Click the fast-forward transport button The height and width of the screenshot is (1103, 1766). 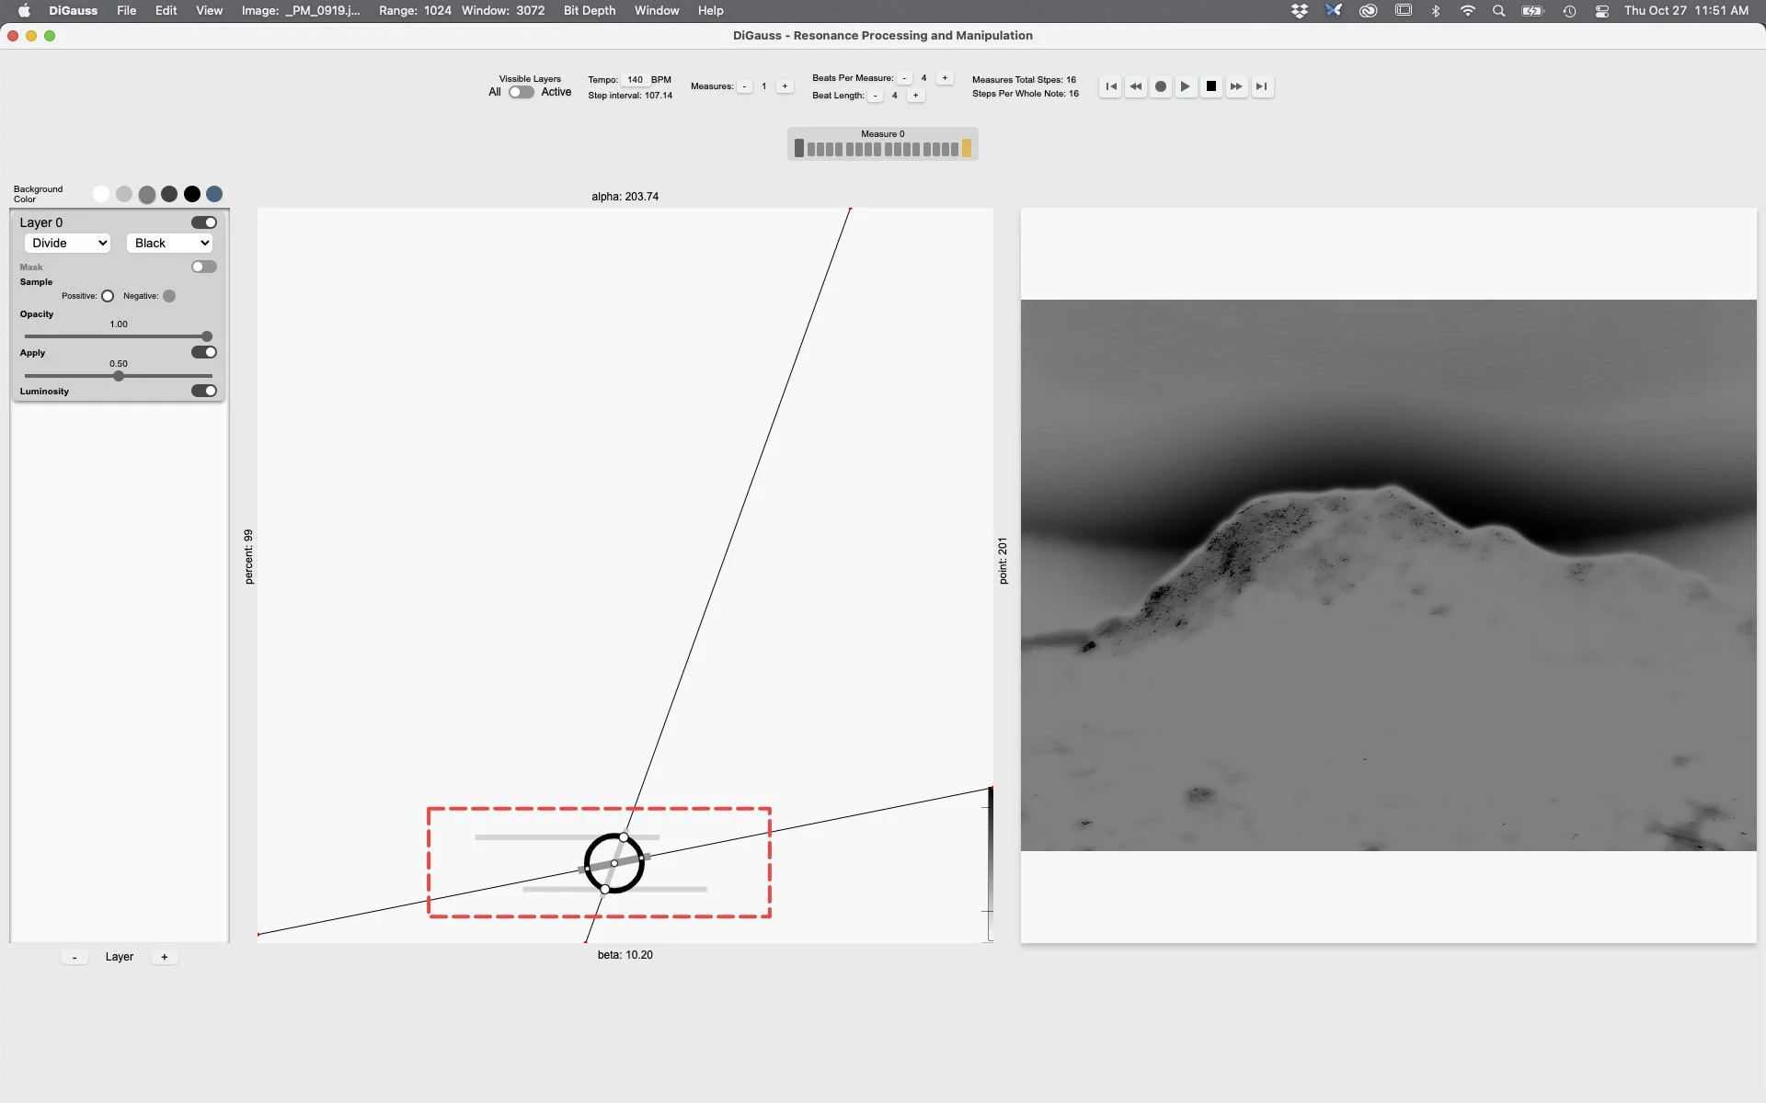(1236, 86)
